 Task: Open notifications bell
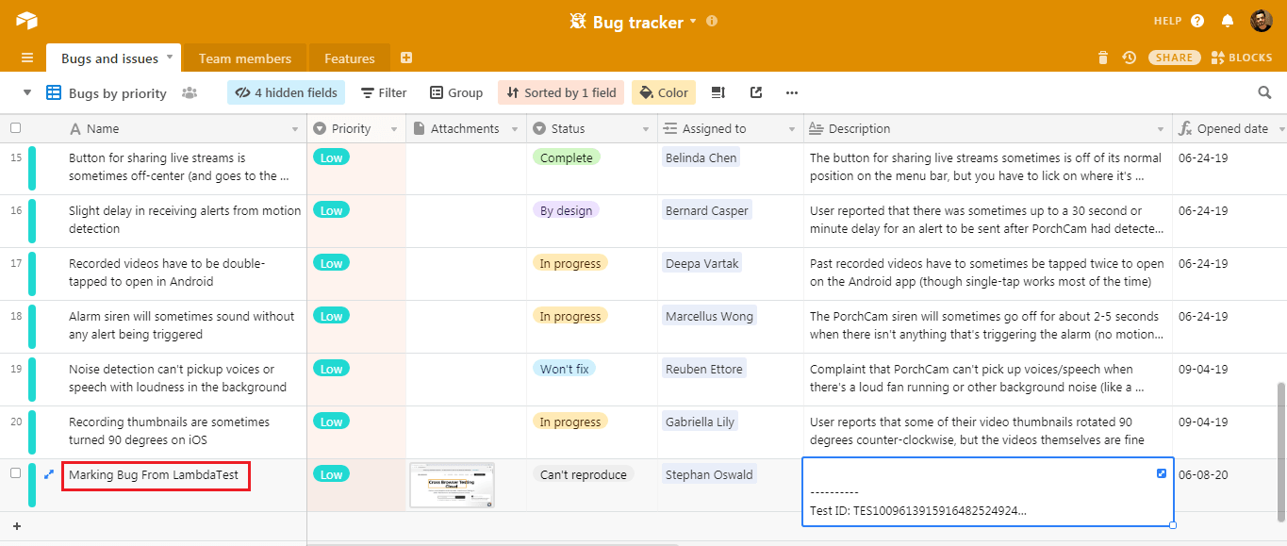point(1227,20)
